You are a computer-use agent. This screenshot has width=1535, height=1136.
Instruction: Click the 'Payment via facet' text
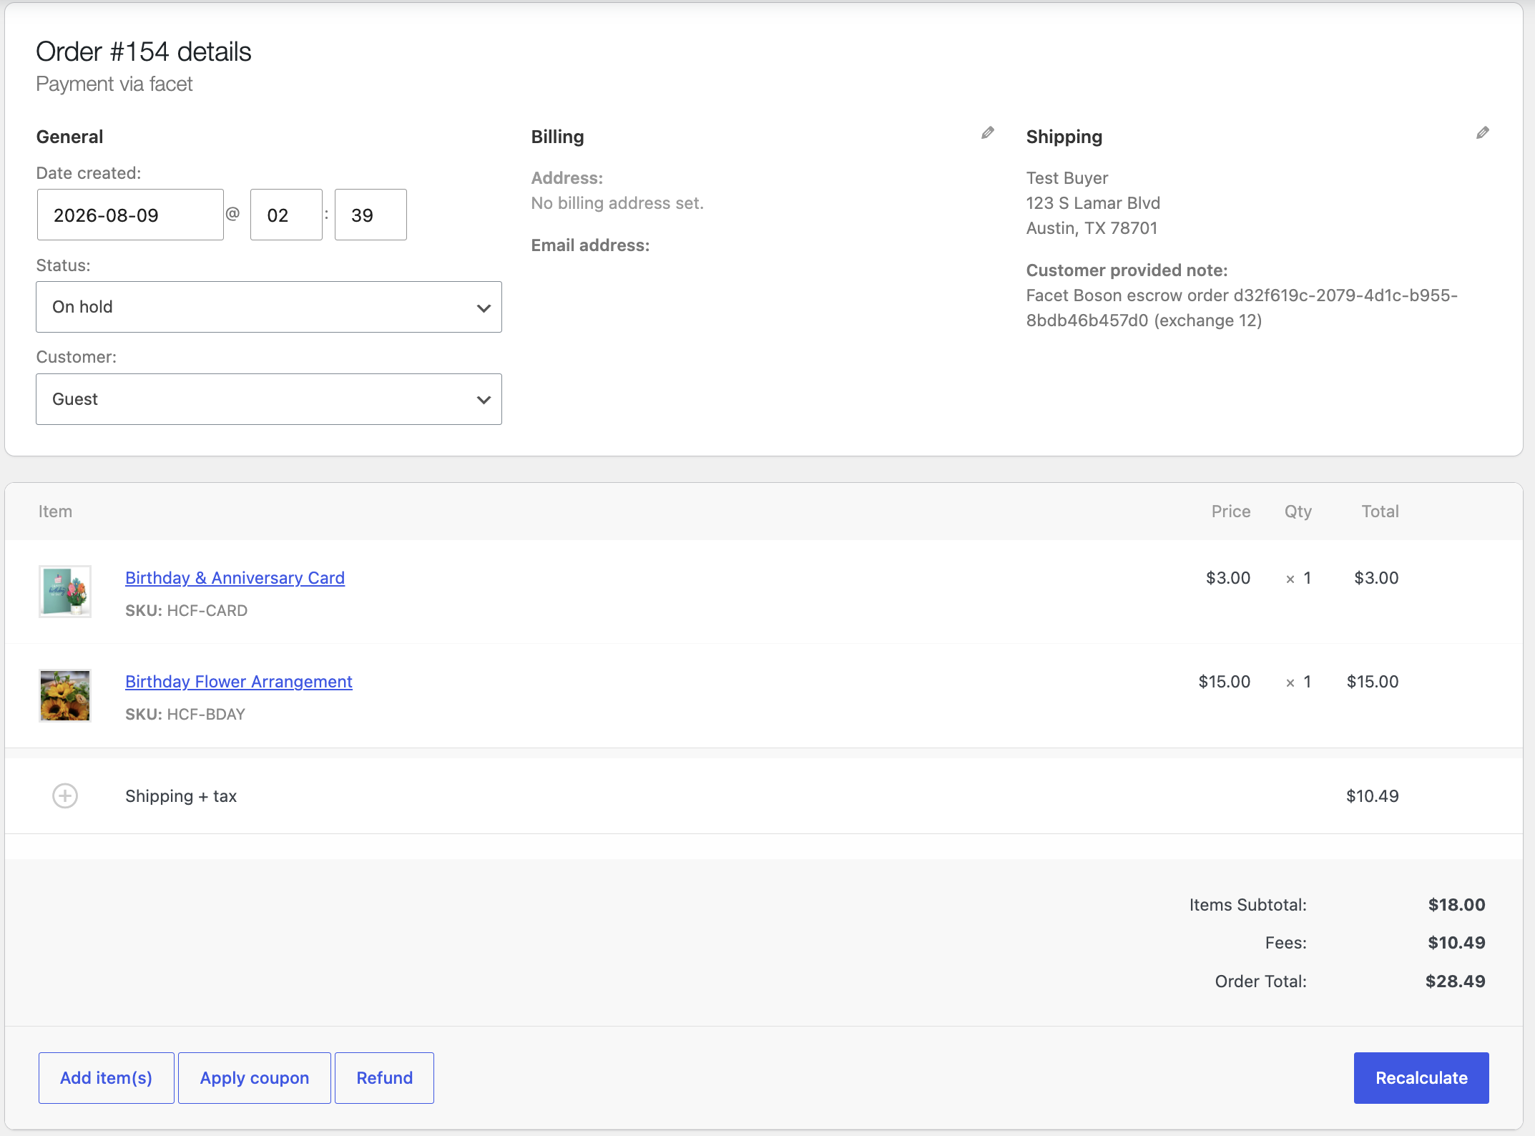click(x=114, y=84)
